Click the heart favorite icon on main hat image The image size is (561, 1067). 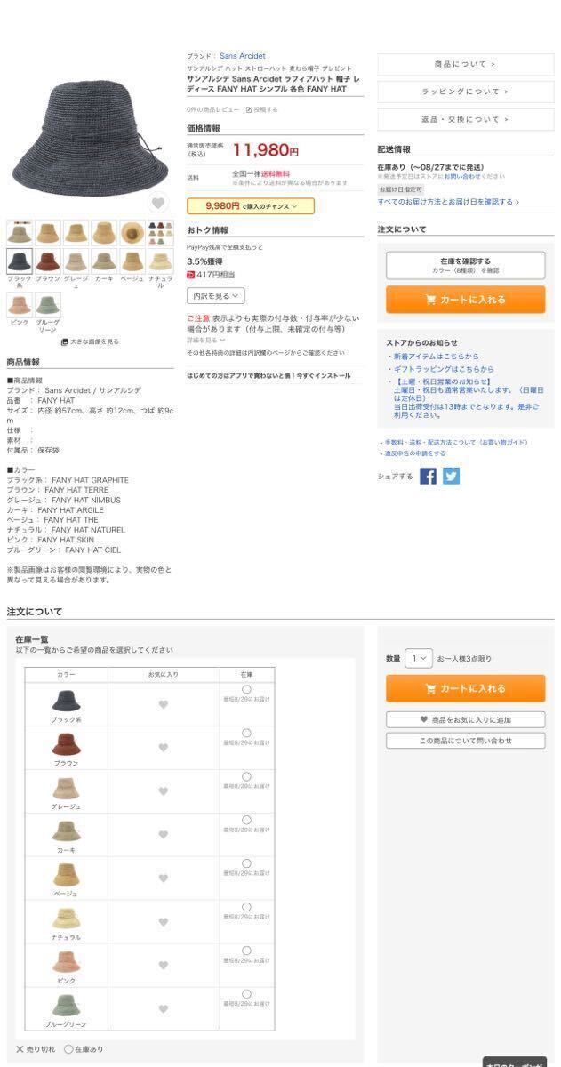[158, 203]
